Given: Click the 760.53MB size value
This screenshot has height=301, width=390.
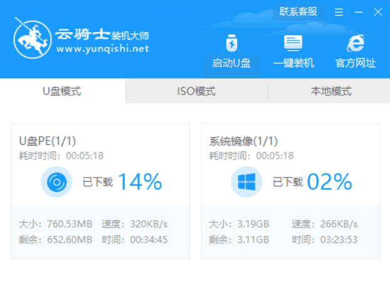Looking at the screenshot, I should (69, 224).
